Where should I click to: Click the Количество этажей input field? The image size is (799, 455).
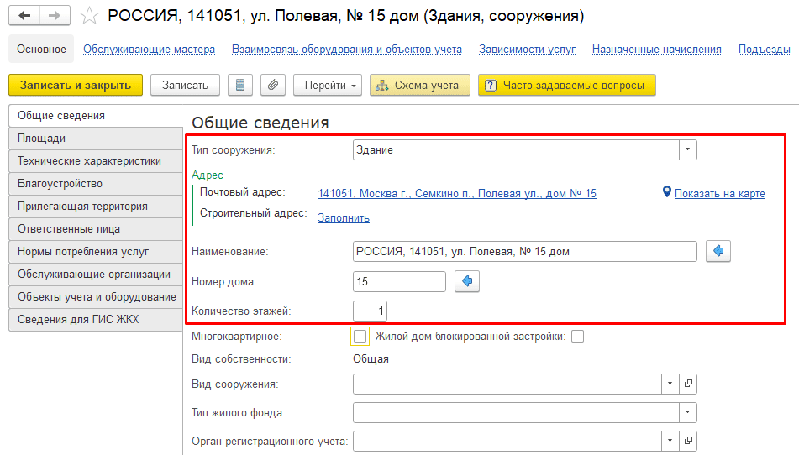coord(371,311)
